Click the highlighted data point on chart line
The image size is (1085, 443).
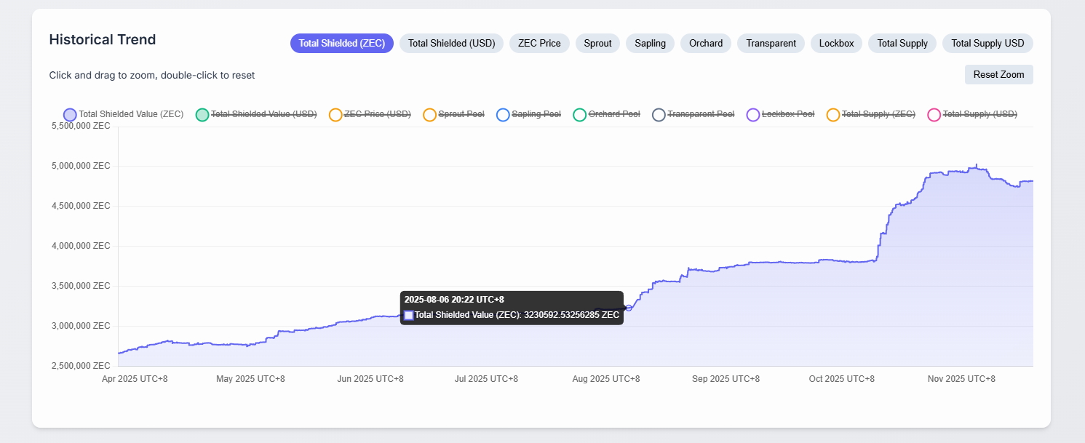(629, 308)
